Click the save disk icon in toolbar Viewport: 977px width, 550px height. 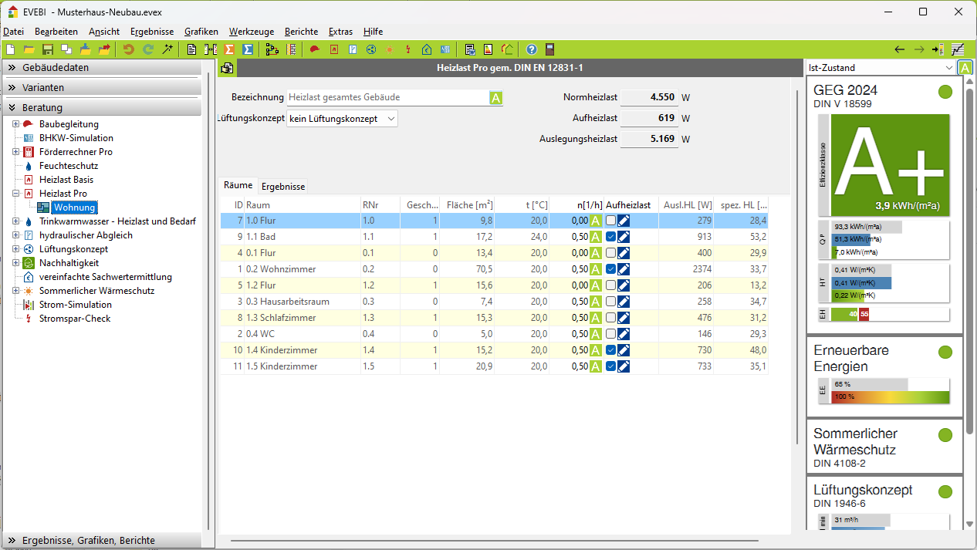(x=48, y=49)
